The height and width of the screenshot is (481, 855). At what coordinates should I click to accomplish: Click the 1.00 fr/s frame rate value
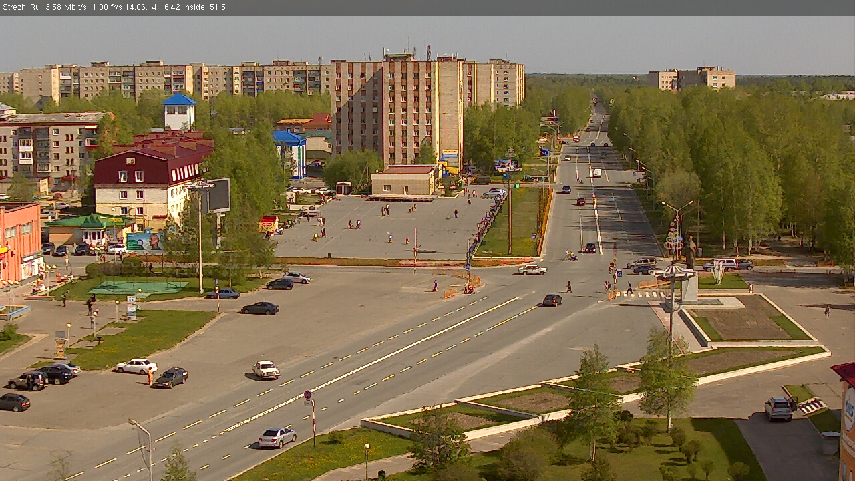point(106,7)
